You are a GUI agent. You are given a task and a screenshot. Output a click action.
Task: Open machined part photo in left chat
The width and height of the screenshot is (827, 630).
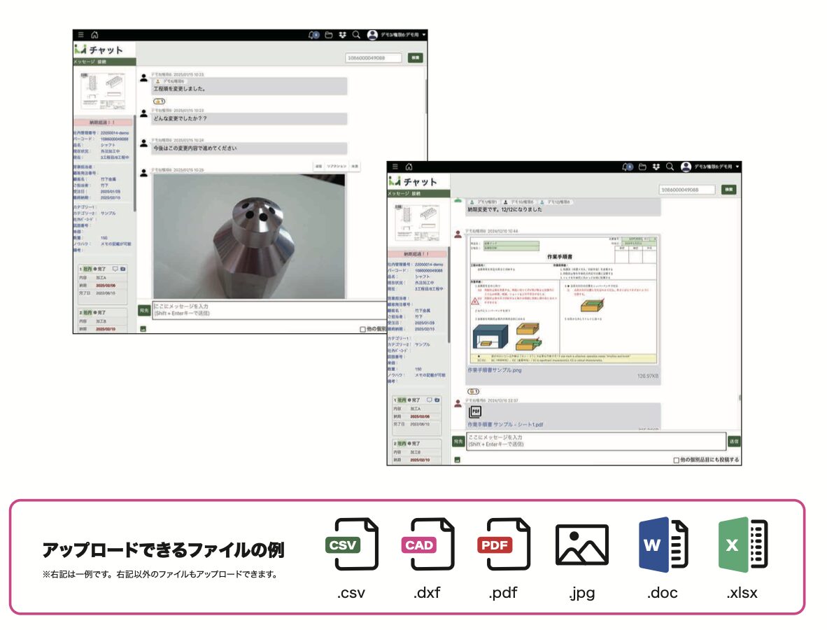[249, 237]
